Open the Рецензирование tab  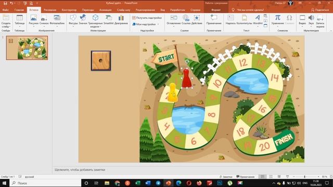(145, 10)
